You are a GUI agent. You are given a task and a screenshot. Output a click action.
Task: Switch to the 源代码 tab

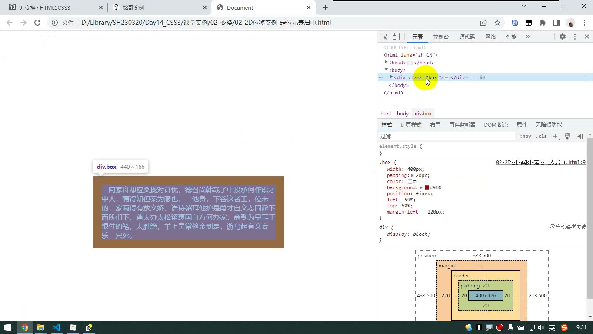(x=467, y=37)
